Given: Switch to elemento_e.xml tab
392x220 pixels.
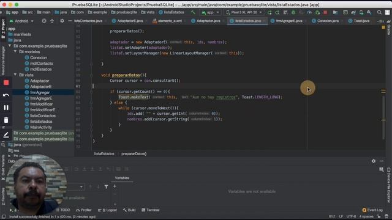Looking at the screenshot, I should (x=167, y=21).
